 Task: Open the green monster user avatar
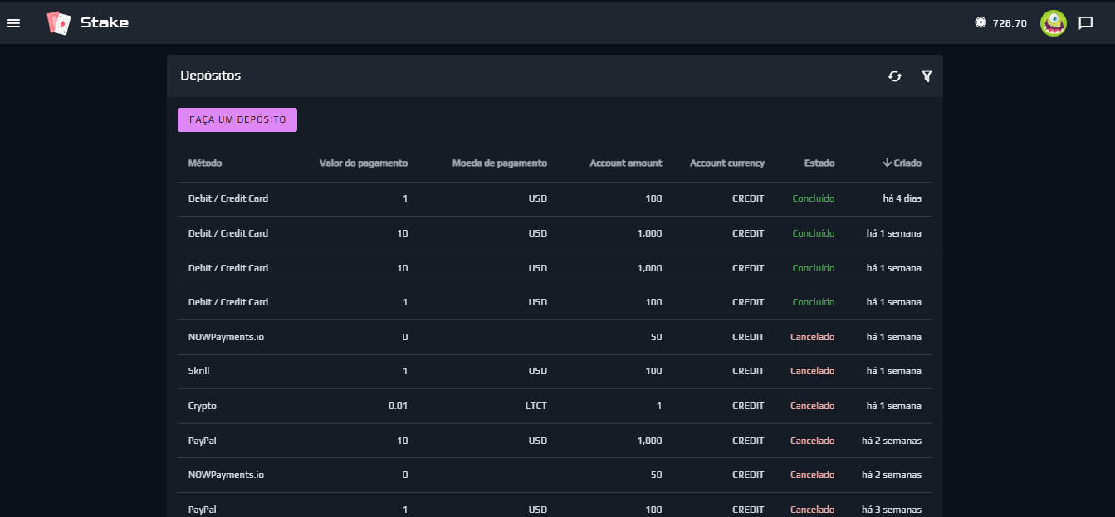(1053, 23)
